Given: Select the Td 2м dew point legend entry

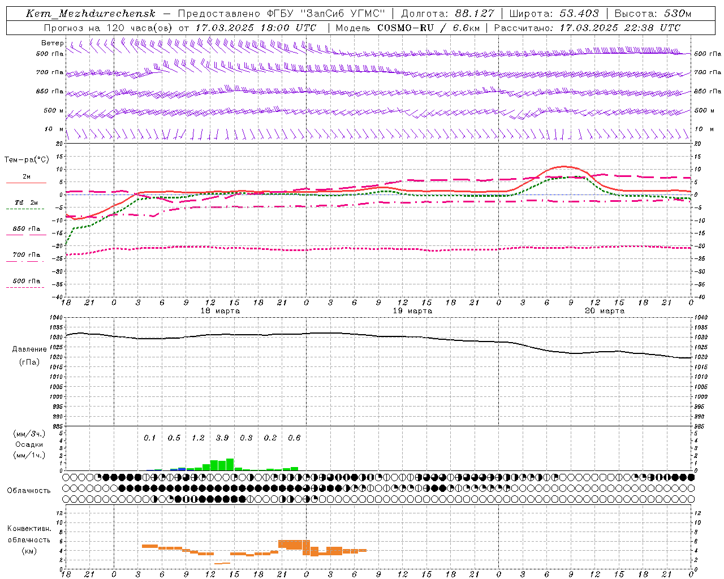Looking at the screenshot, I should coord(27,202).
